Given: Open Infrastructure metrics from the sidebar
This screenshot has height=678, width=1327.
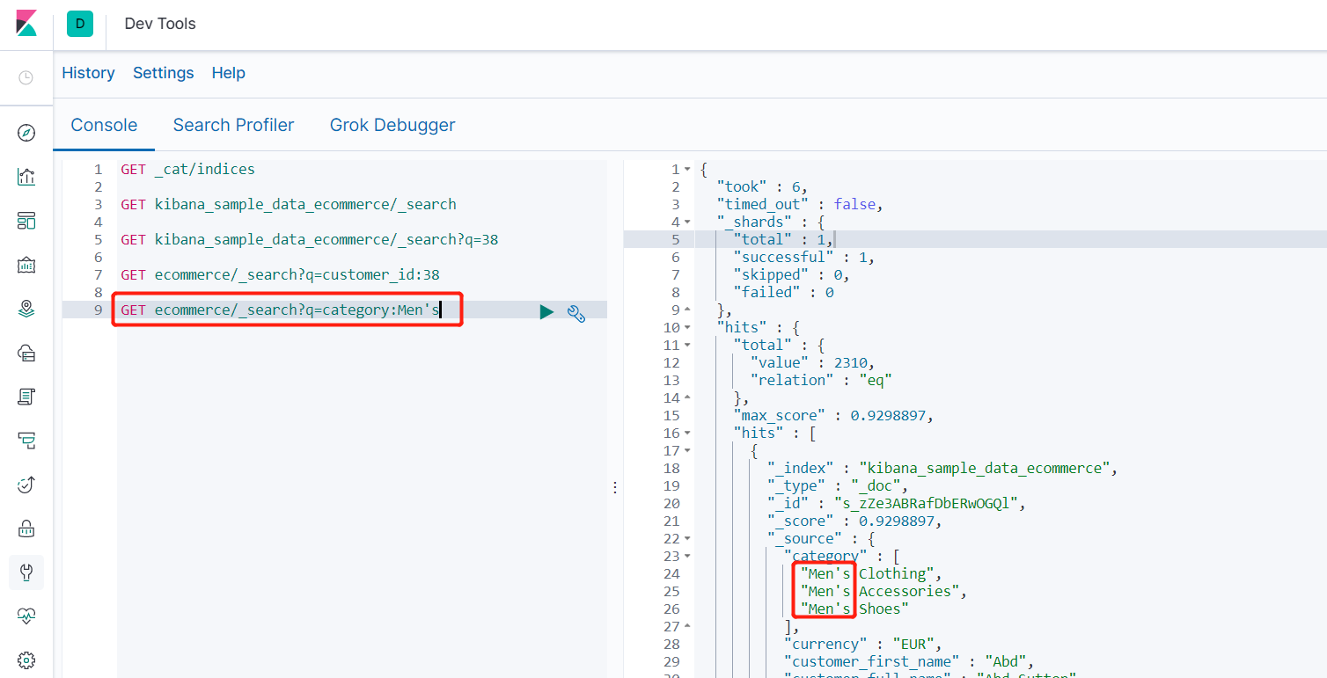Looking at the screenshot, I should pyautogui.click(x=26, y=353).
